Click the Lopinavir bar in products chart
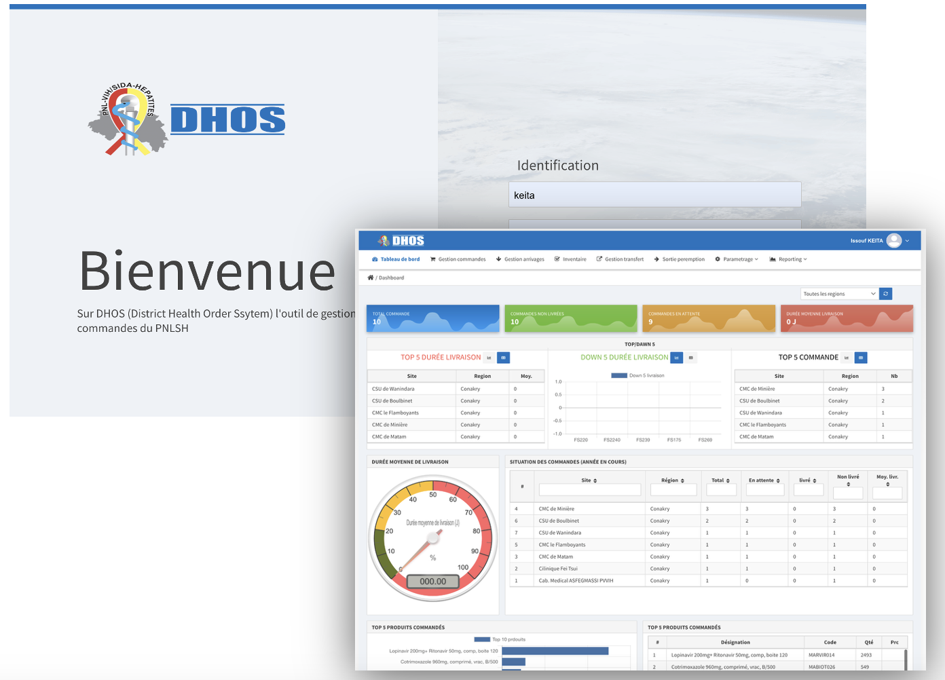The height and width of the screenshot is (680, 945). pos(555,651)
